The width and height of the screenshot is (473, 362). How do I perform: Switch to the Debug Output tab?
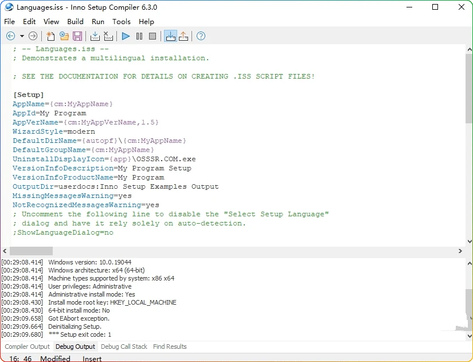click(x=76, y=347)
